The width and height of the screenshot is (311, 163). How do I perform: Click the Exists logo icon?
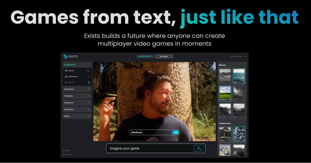65,56
